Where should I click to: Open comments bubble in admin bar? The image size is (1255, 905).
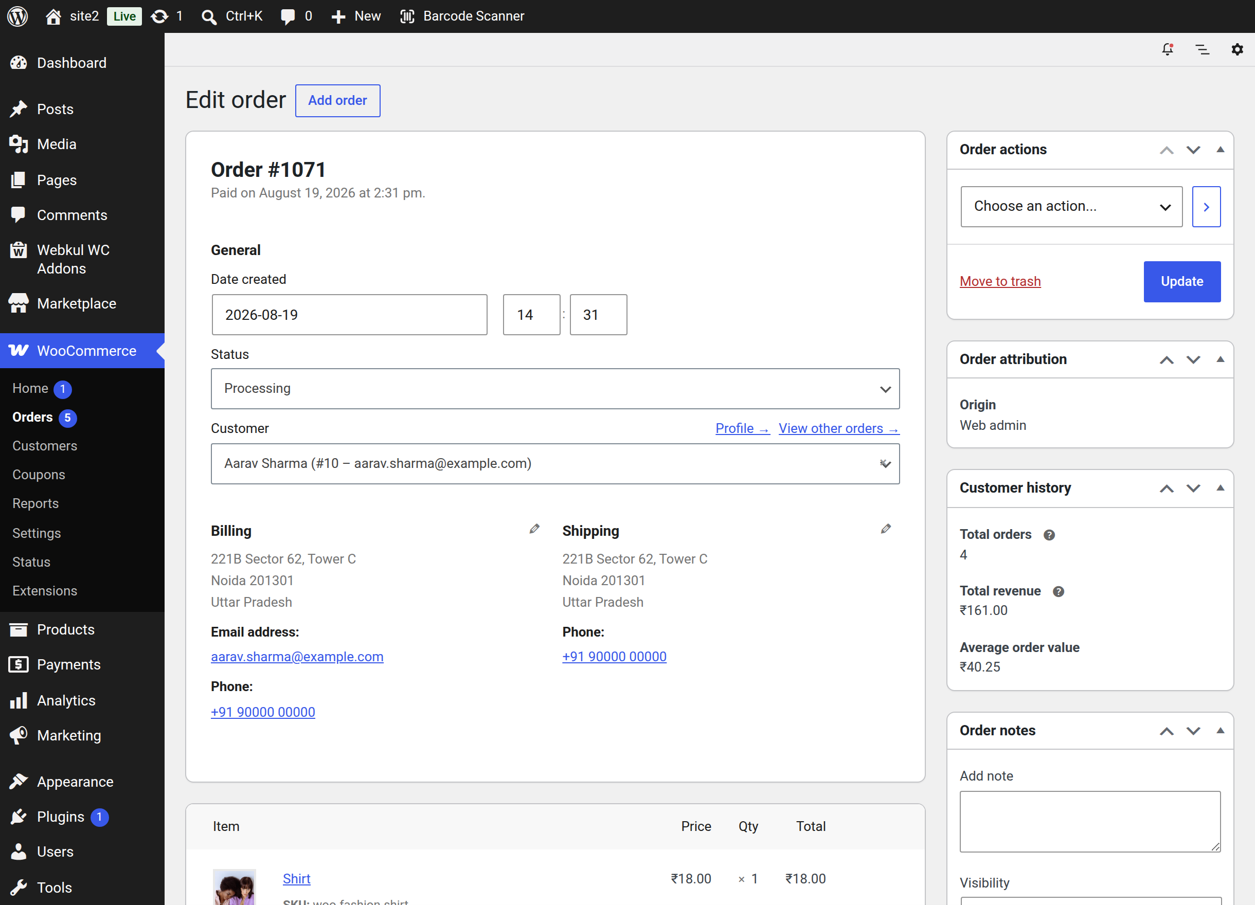[288, 16]
